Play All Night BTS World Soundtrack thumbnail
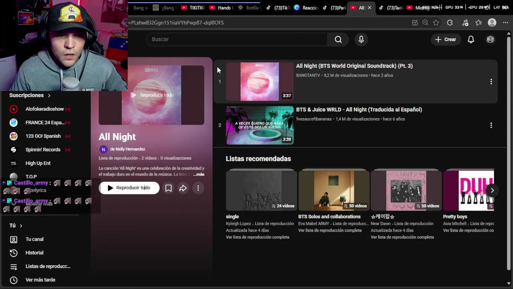The width and height of the screenshot is (513, 289). click(260, 81)
